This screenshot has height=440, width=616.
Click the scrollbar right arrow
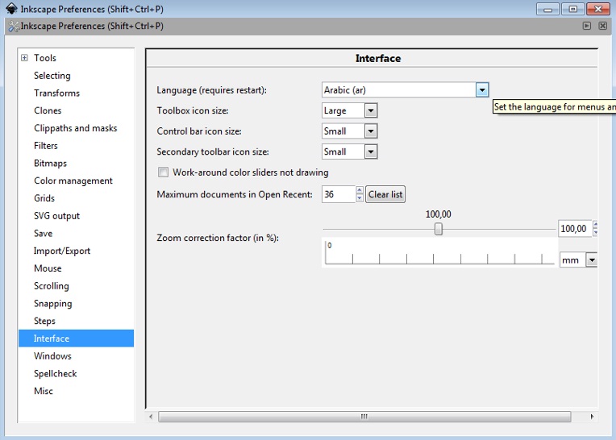(592, 417)
